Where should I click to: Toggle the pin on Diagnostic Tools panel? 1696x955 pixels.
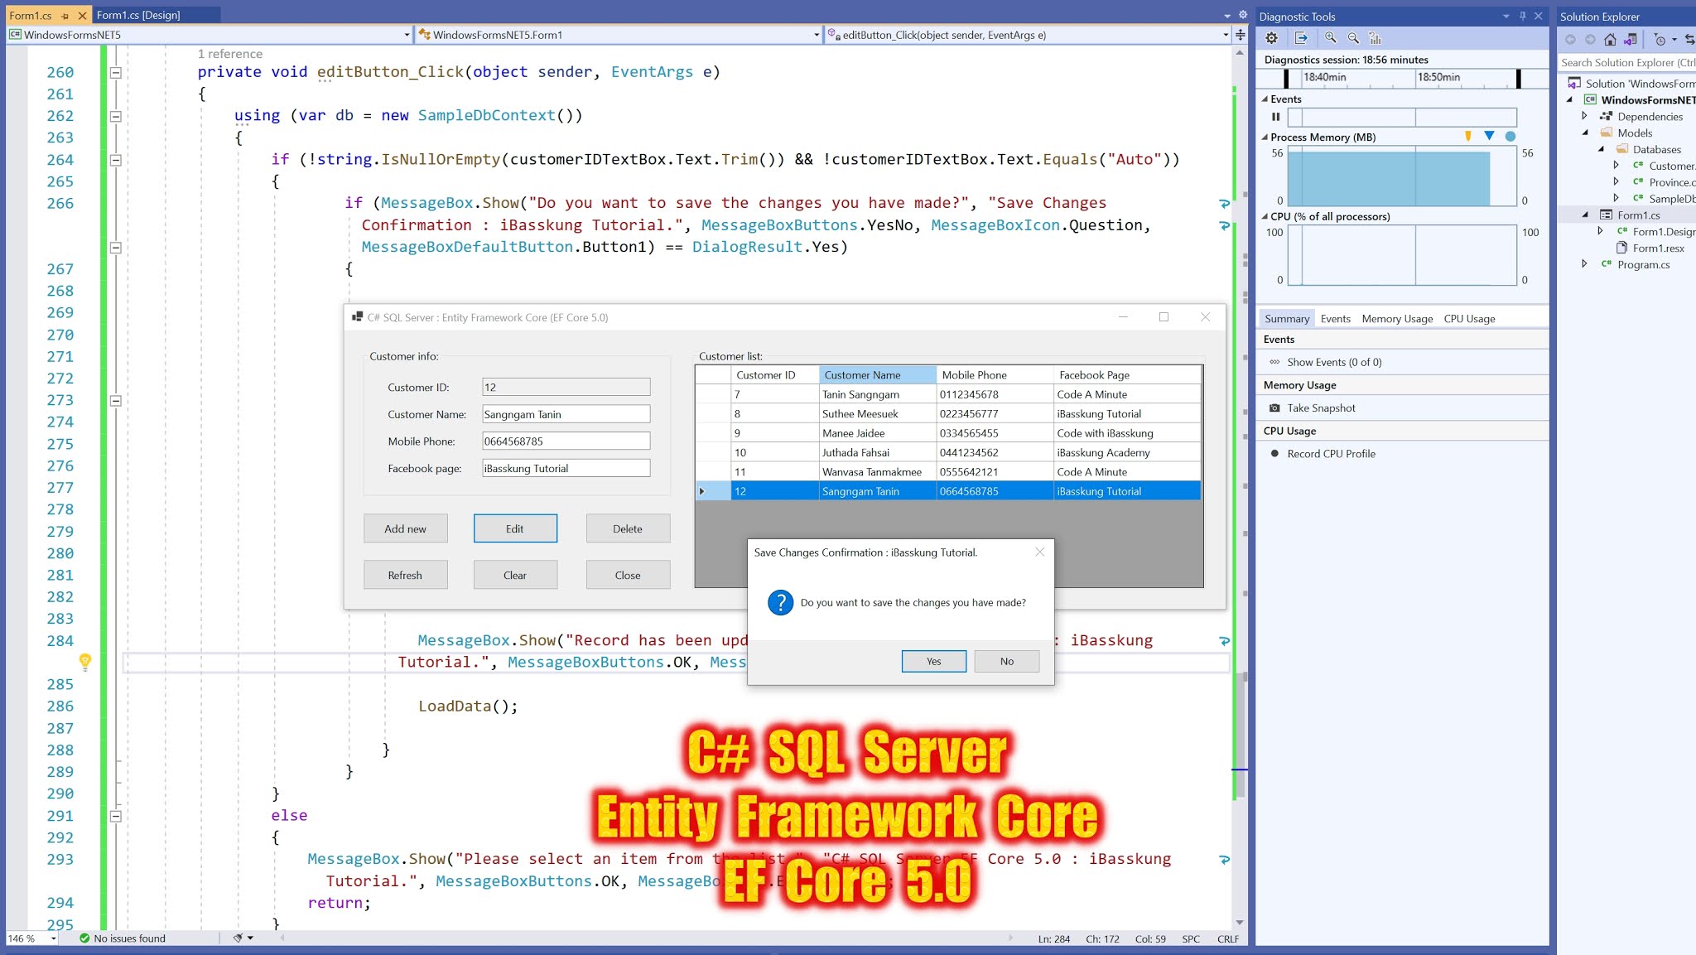pos(1522,16)
